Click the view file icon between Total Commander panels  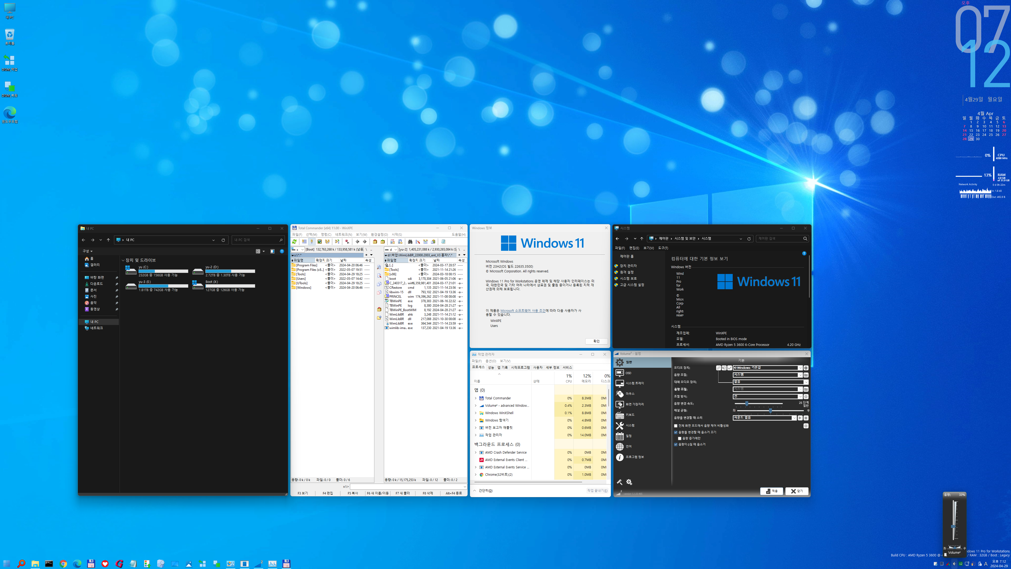click(x=379, y=267)
